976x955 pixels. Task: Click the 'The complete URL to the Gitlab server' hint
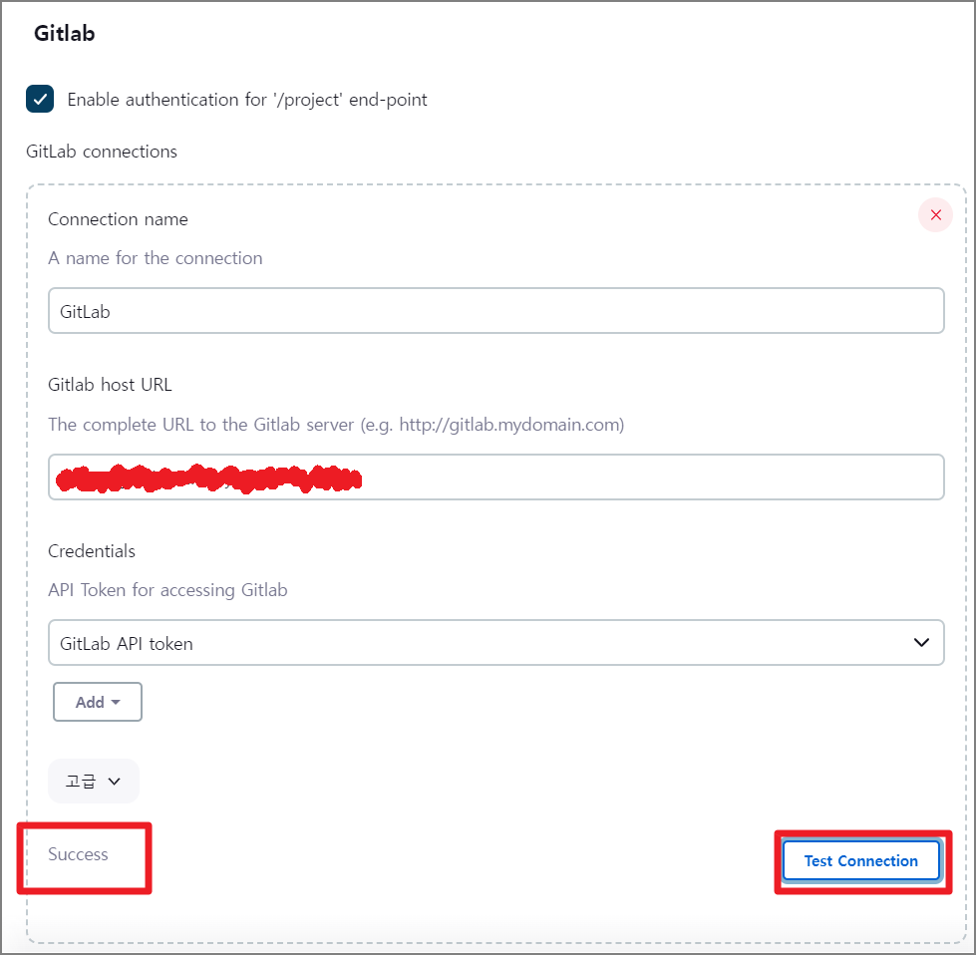(336, 425)
